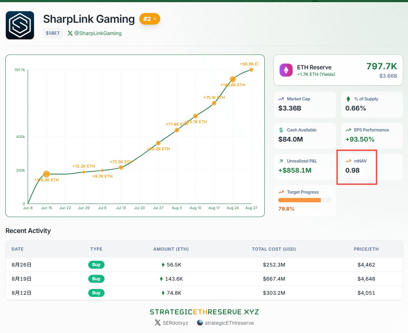The width and height of the screenshot is (408, 333).
Task: Click the +75.1K ETH chart marker
Action: [214, 103]
